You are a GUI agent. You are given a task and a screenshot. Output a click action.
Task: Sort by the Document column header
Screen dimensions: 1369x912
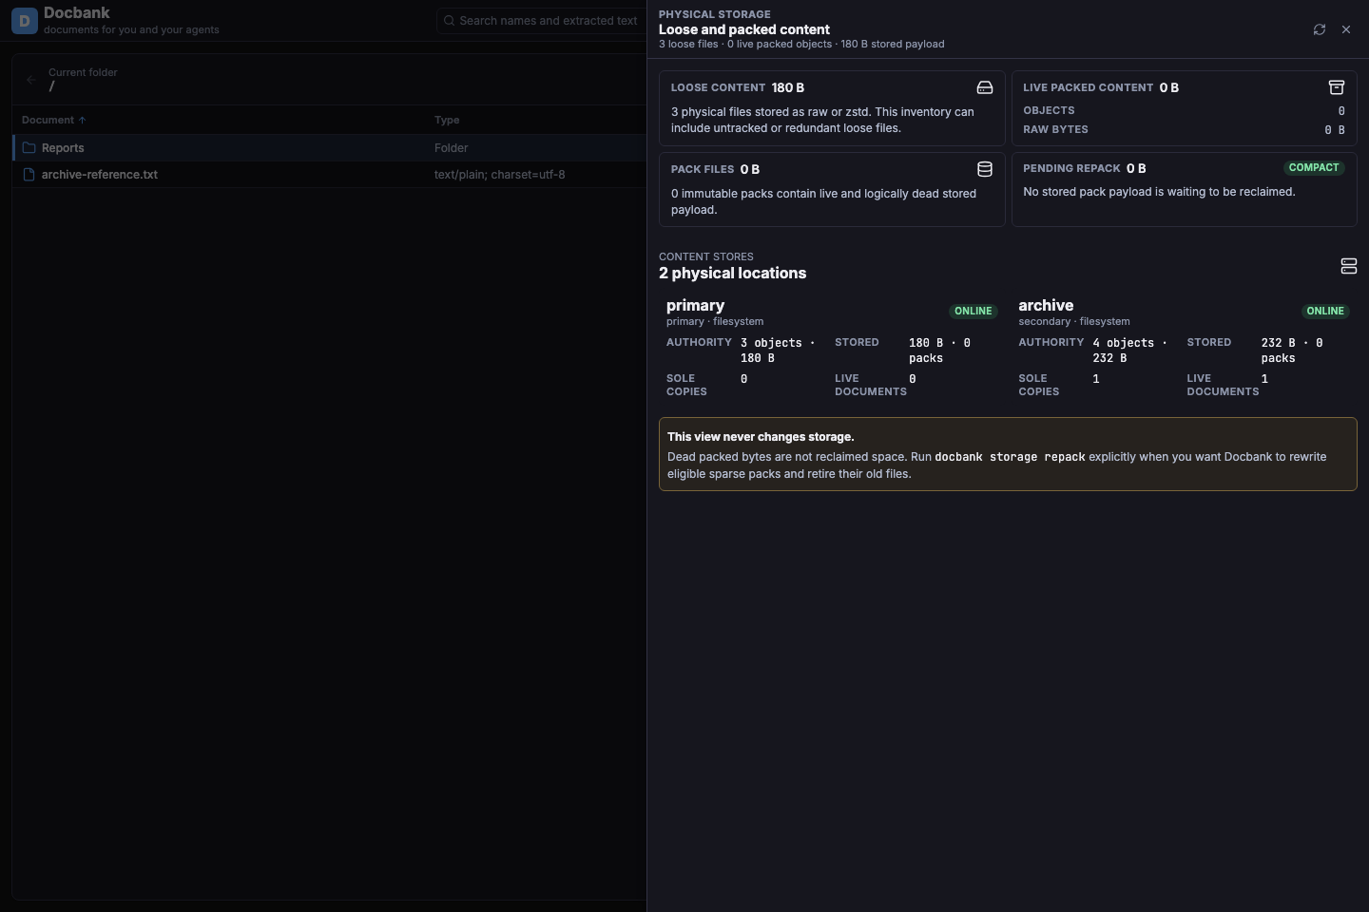click(x=53, y=120)
